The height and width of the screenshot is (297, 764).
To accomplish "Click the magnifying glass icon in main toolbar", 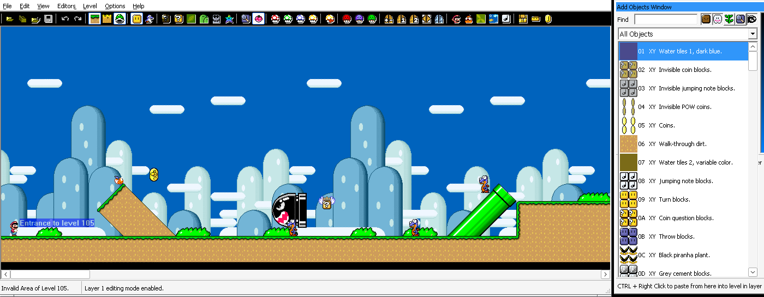I will click(246, 19).
